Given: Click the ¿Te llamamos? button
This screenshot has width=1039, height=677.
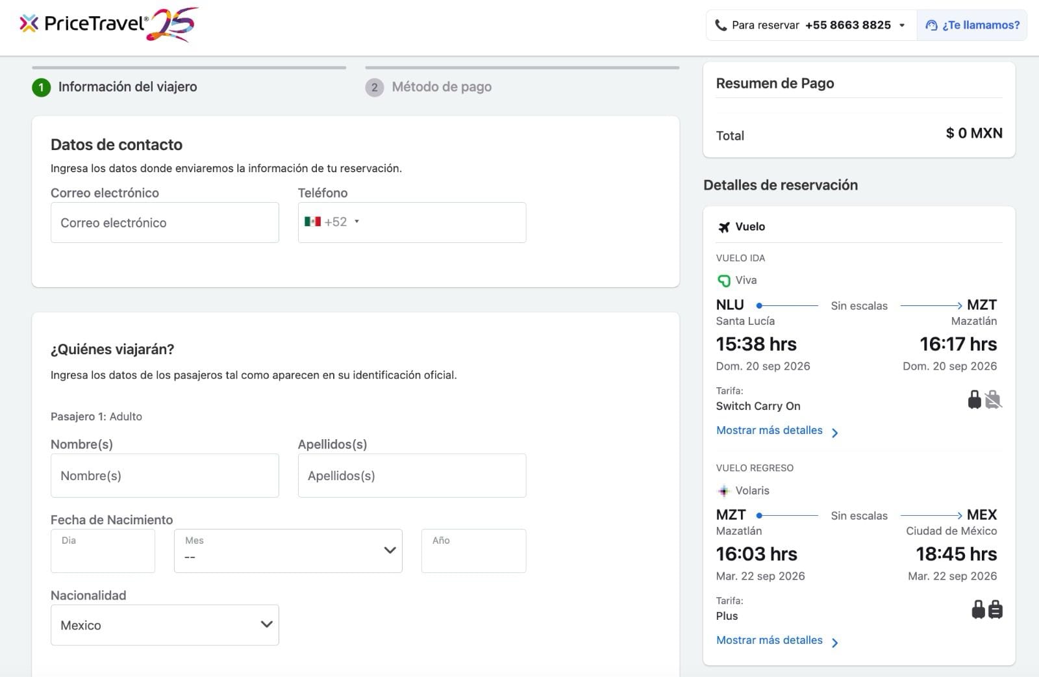Looking at the screenshot, I should [972, 25].
